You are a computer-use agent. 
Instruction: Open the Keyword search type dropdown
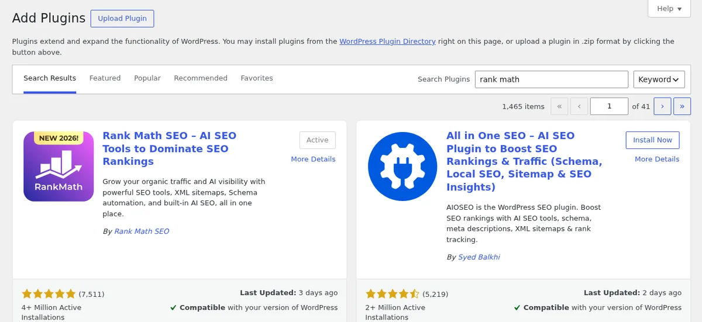[x=659, y=79]
